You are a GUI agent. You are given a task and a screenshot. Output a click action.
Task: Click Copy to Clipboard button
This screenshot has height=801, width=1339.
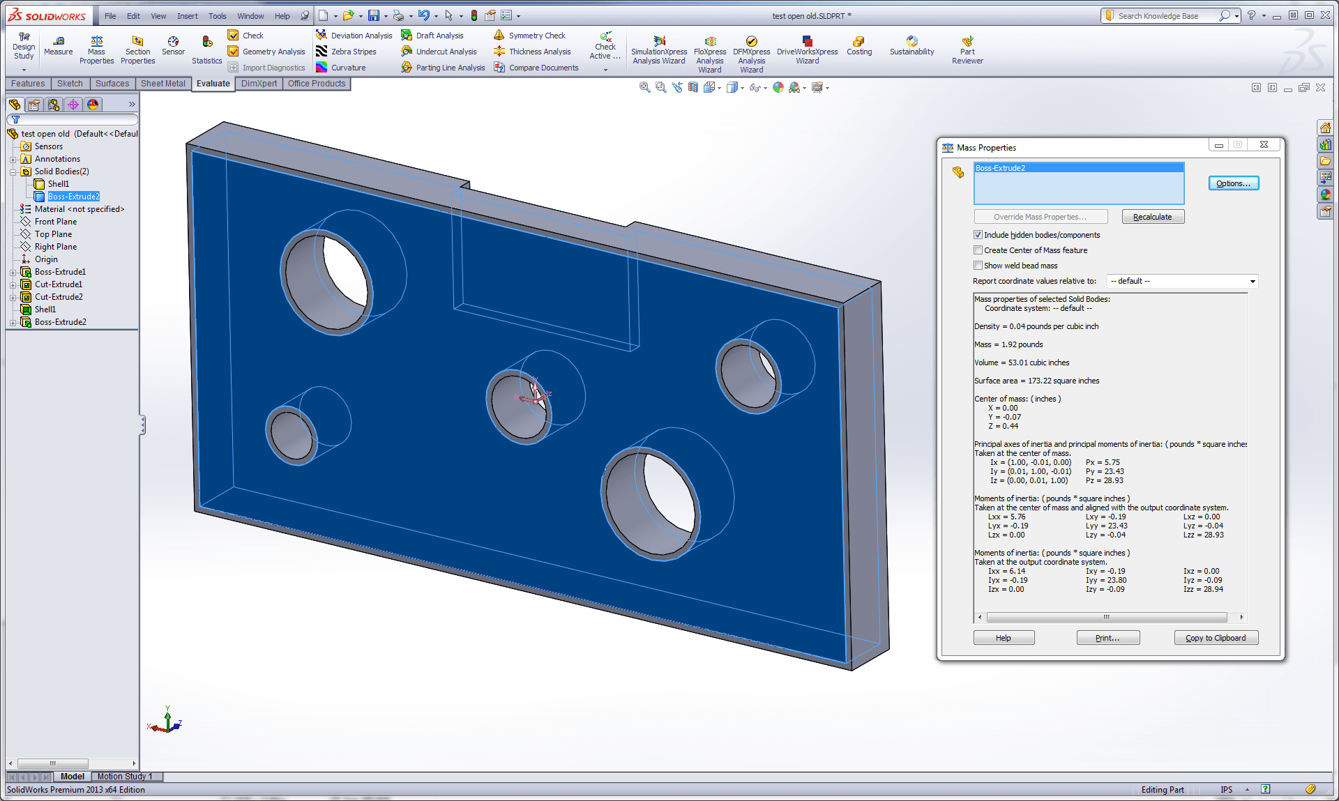pos(1216,638)
